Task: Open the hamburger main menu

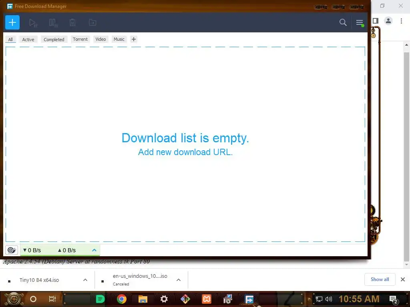Action: click(360, 23)
